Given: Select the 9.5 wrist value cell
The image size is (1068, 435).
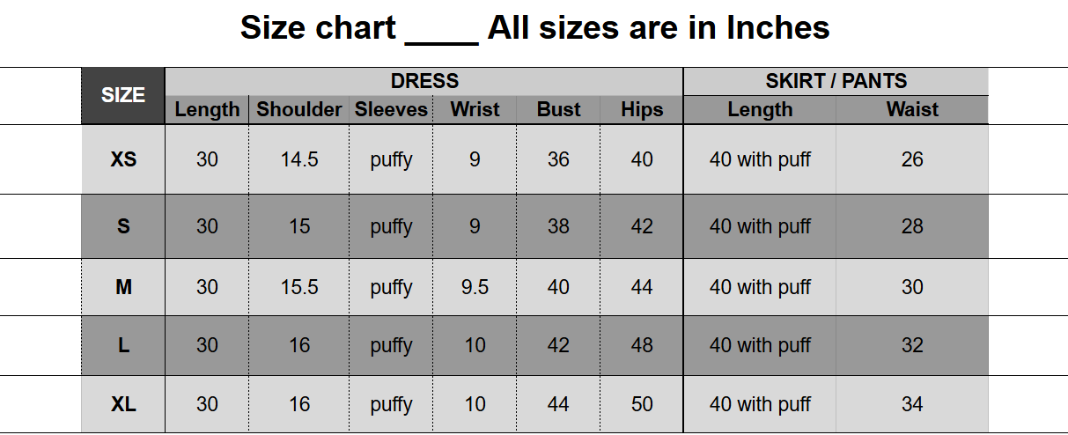Looking at the screenshot, I should pos(475,287).
